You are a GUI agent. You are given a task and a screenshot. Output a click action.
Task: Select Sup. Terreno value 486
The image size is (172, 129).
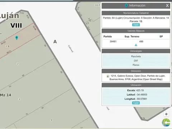click(x=141, y=42)
